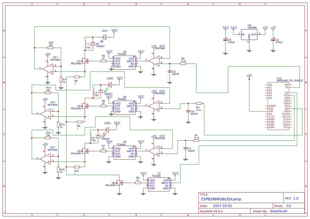The width and height of the screenshot is (310, 219).
Task: Click op-amp U3.2 MCP602 triangle symbol
Action: 154,106
